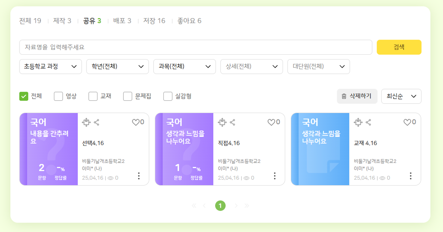Open the blue 국어 교재 thumbnail
This screenshot has width=443, height=232.
click(x=320, y=149)
